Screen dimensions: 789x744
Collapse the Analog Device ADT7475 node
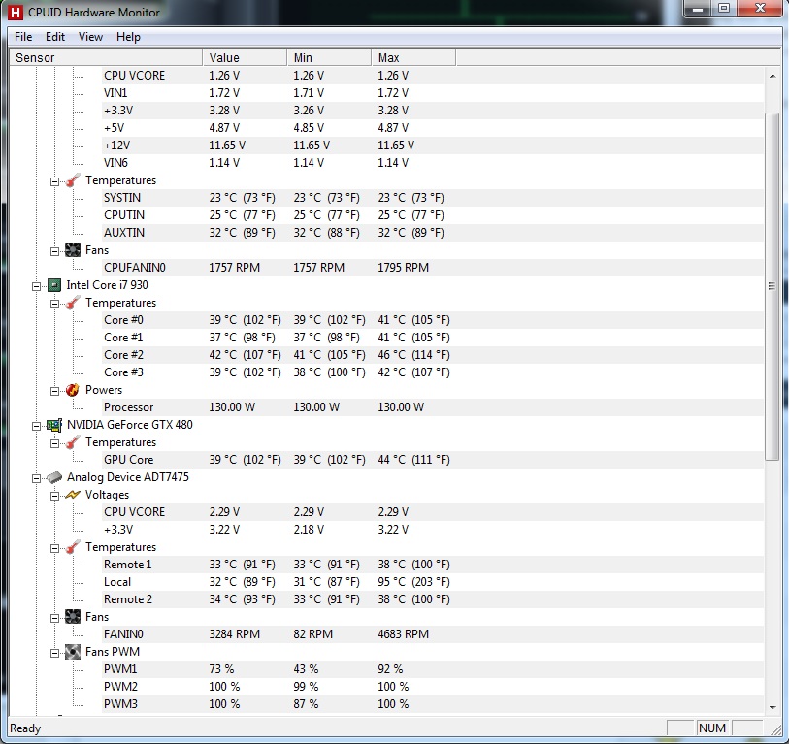pyautogui.click(x=36, y=478)
